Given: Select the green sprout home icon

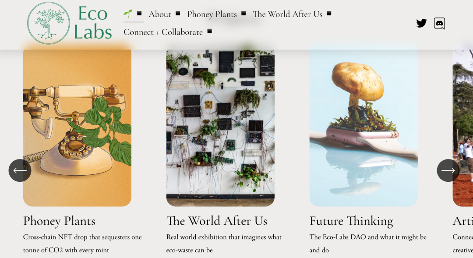Looking at the screenshot, I should tap(128, 14).
